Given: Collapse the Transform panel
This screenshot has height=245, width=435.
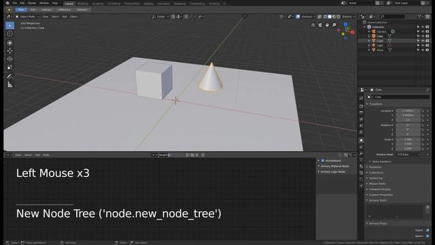Looking at the screenshot, I should [375, 104].
